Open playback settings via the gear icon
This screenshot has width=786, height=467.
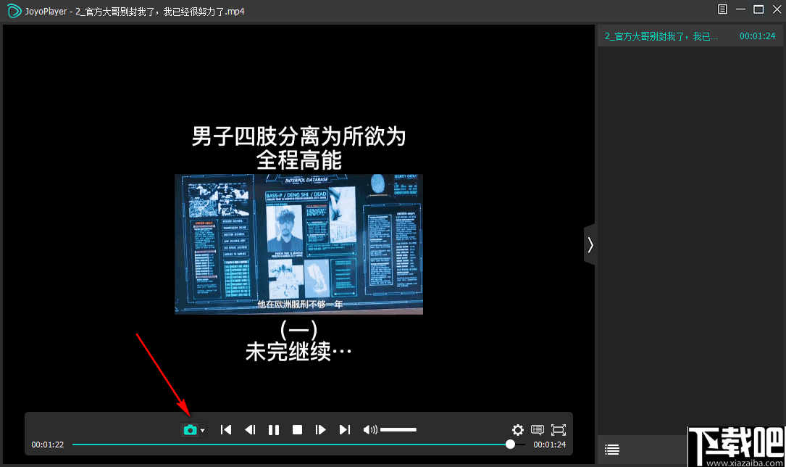(518, 429)
